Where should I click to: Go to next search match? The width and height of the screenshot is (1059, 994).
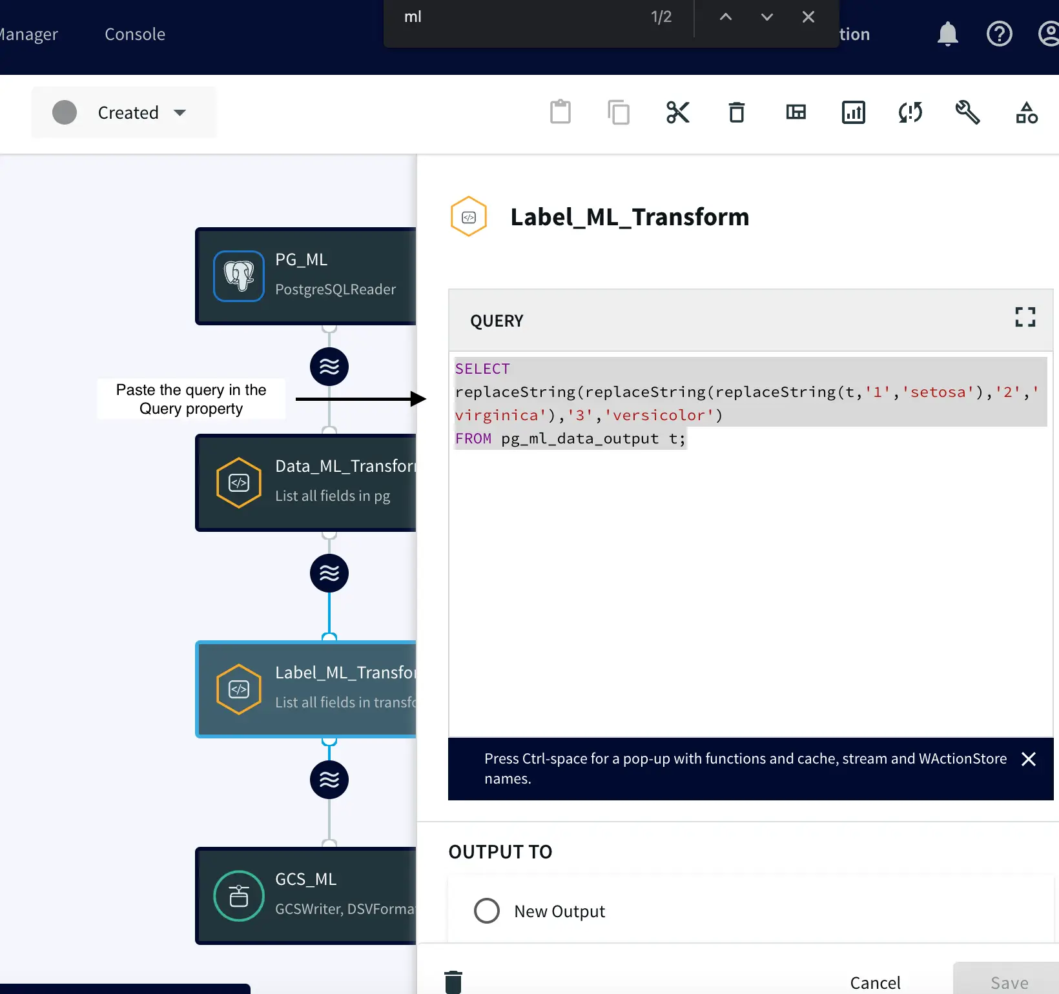(x=766, y=17)
